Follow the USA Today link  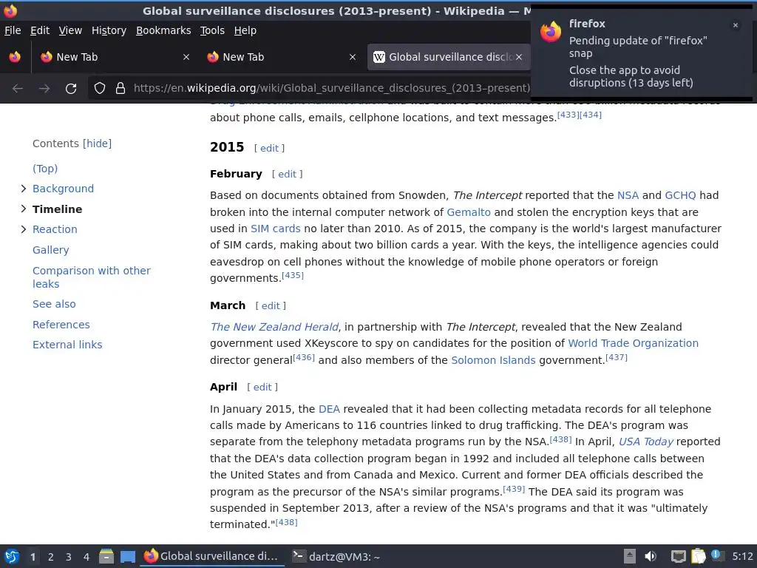645,442
